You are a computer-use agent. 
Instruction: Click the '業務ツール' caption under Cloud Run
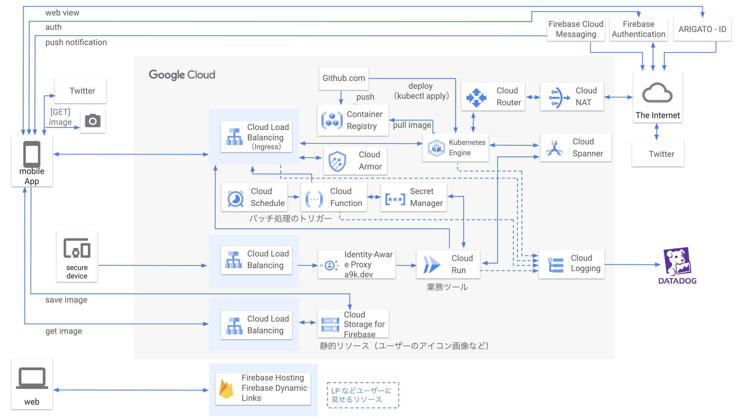[447, 287]
